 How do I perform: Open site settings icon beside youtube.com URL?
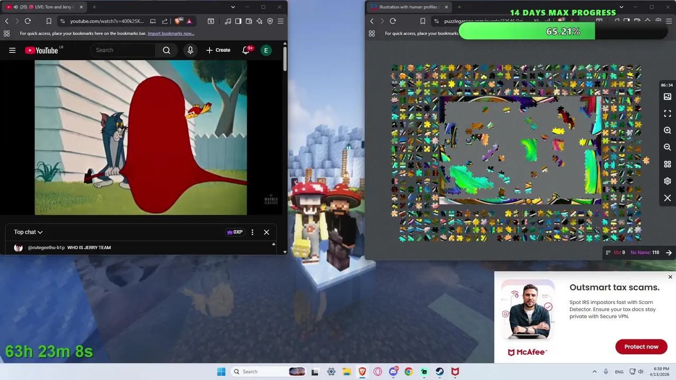63,21
